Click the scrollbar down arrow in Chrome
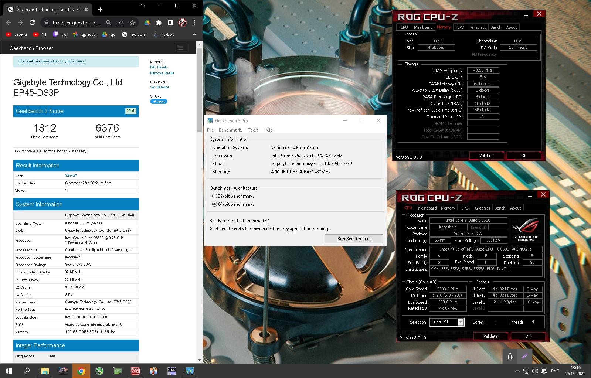 pos(200,360)
